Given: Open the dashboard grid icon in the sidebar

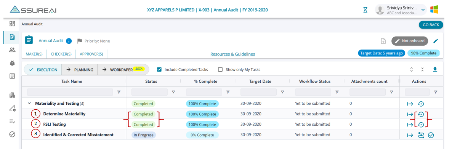Looking at the screenshot, I should click(x=12, y=24).
